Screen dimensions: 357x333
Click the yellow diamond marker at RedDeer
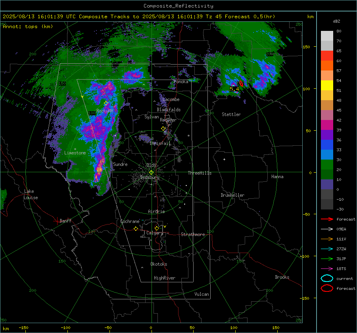(163, 128)
